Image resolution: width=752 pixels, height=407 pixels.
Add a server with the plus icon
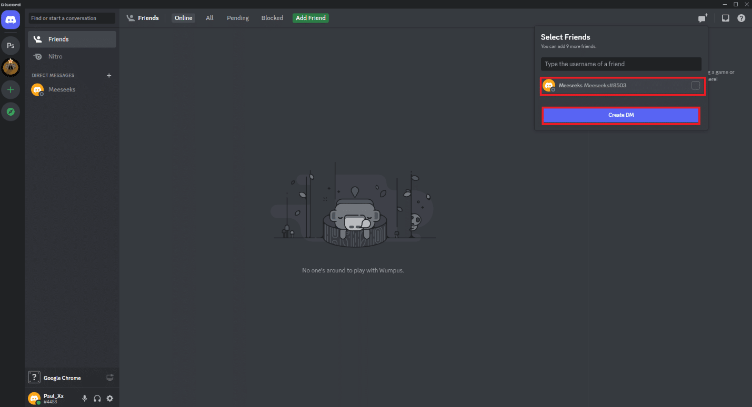click(11, 89)
